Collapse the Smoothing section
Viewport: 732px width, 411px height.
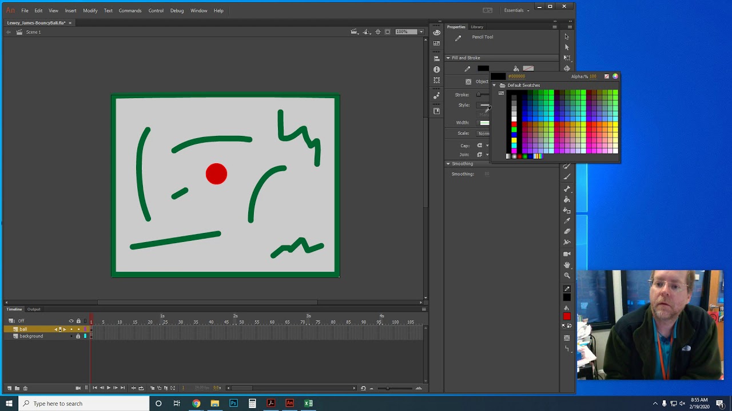click(x=448, y=164)
